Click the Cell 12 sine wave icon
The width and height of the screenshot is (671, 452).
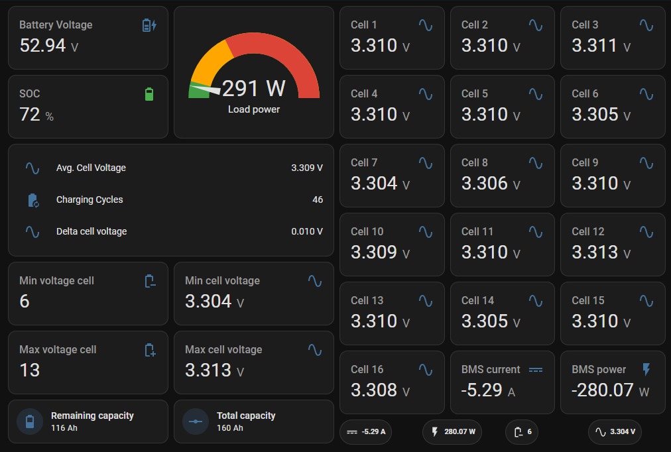[646, 232]
